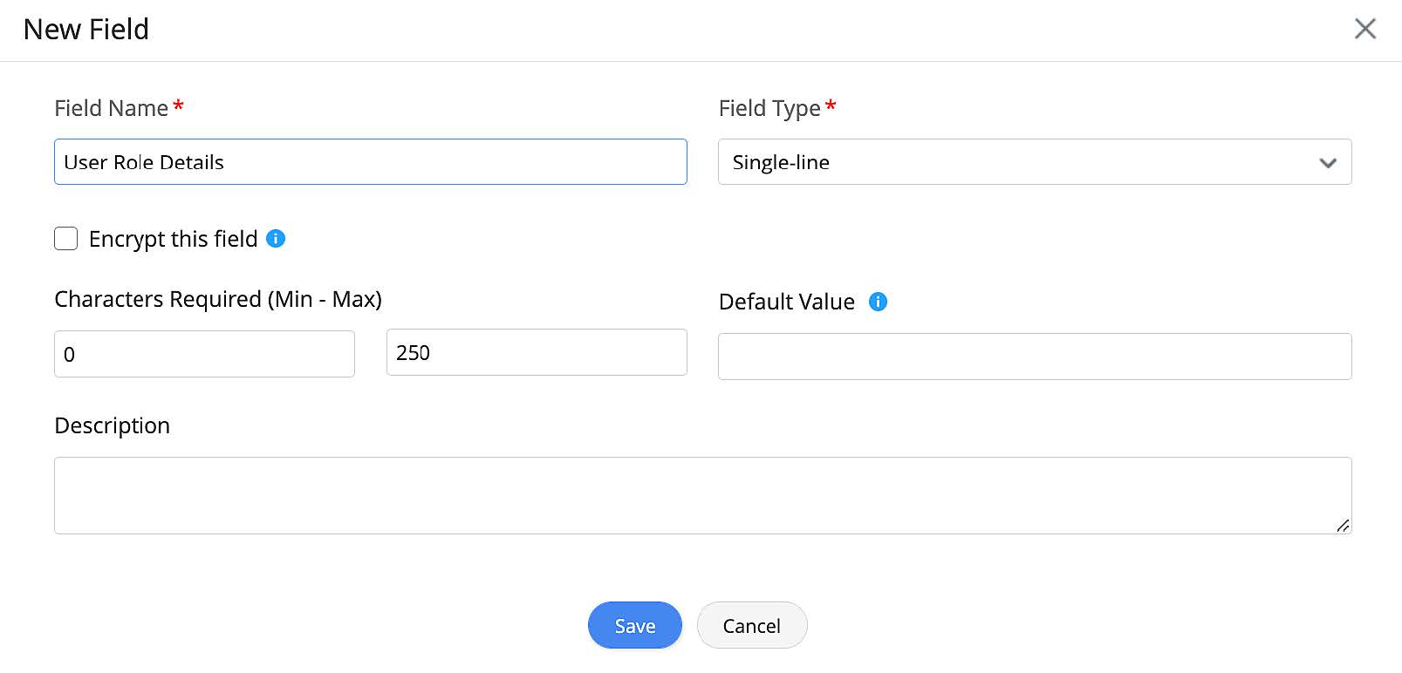
Task: Enable the Encrypt this field checkbox
Action: 66,239
